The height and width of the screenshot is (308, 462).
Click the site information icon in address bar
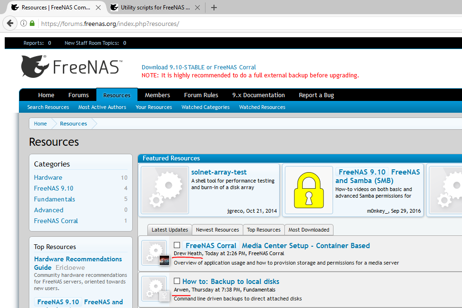[x=24, y=24]
